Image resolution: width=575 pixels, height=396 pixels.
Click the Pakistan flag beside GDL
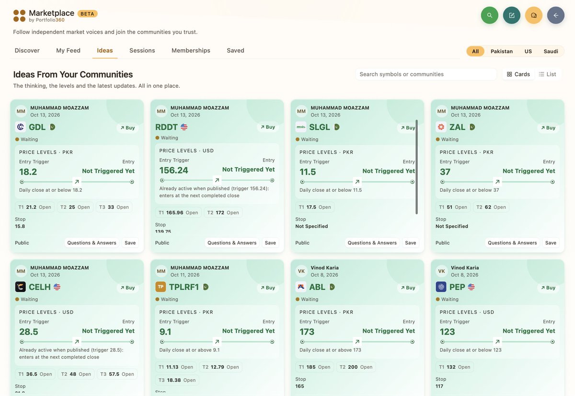[52, 127]
